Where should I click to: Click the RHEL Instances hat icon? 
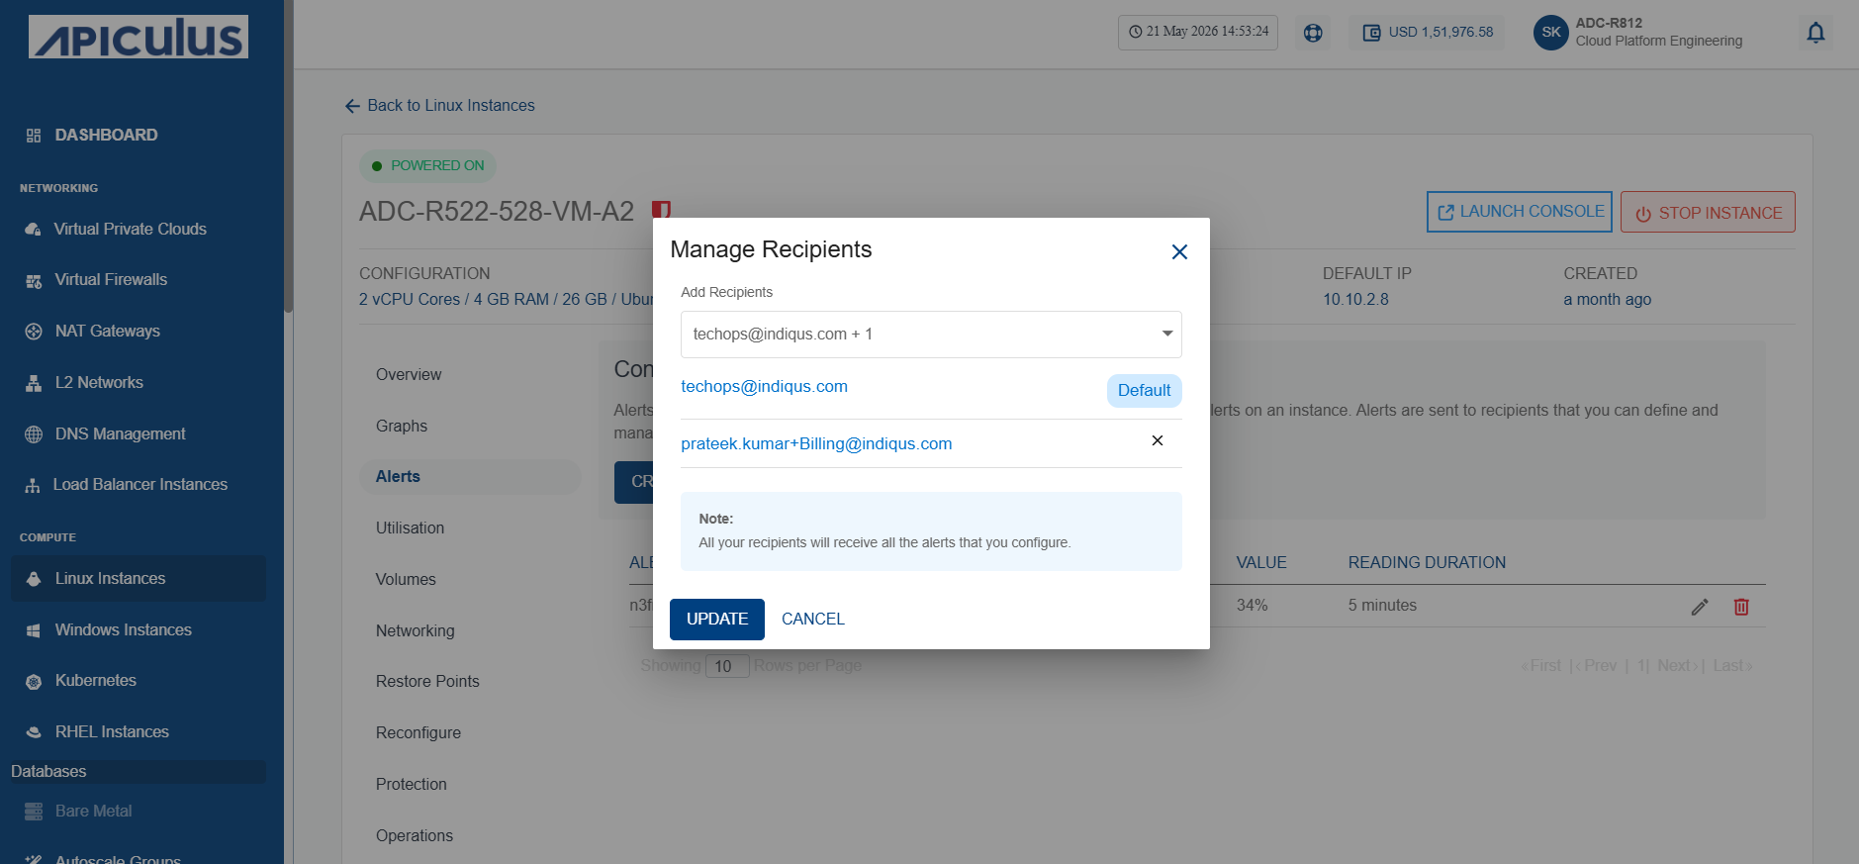(x=34, y=732)
